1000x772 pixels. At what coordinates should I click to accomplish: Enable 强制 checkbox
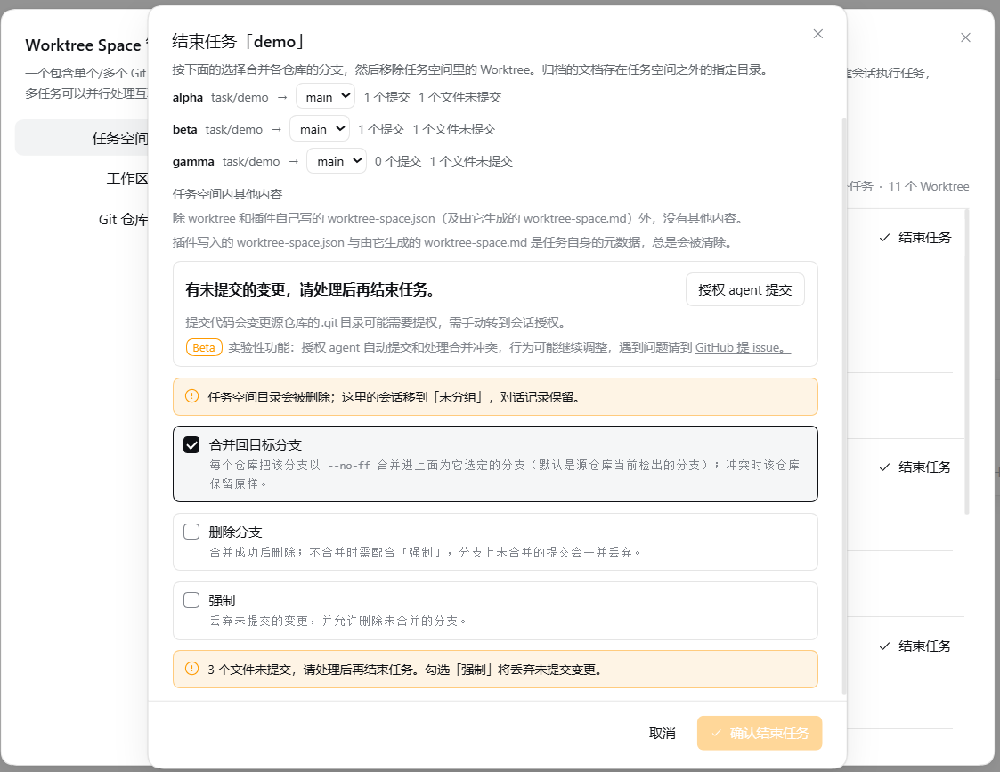point(191,600)
